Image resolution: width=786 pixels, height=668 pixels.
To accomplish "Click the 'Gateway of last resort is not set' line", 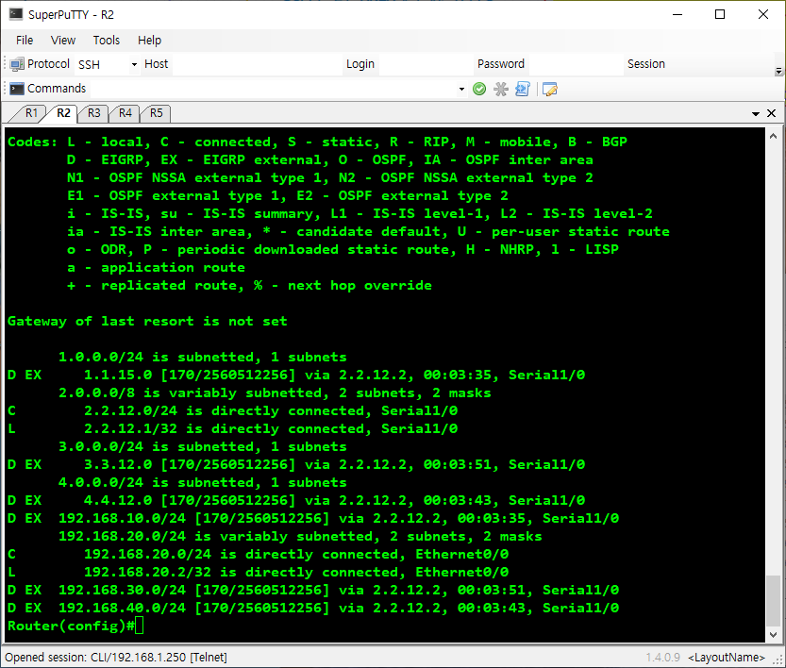I will [x=147, y=321].
